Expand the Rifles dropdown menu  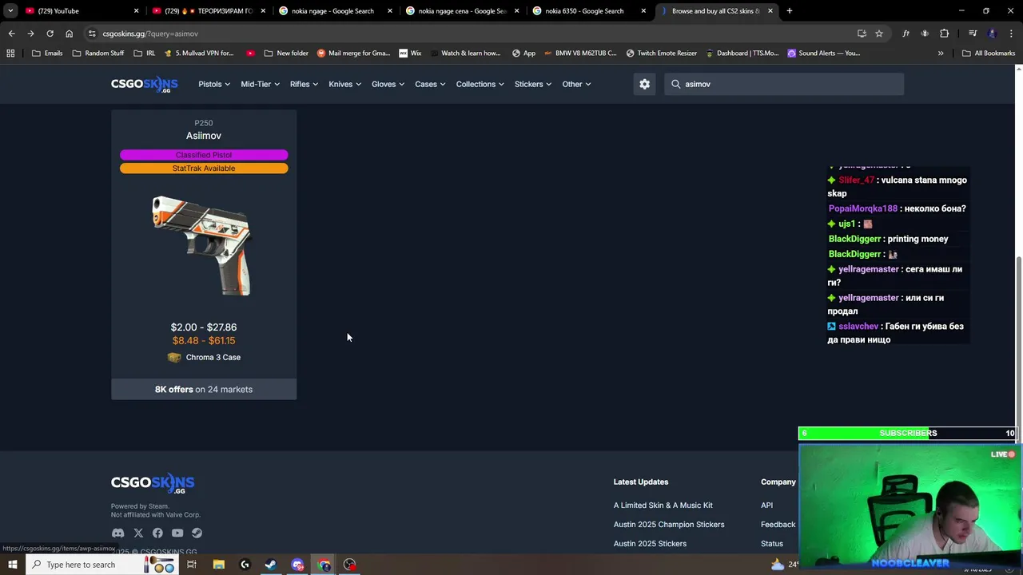(304, 84)
